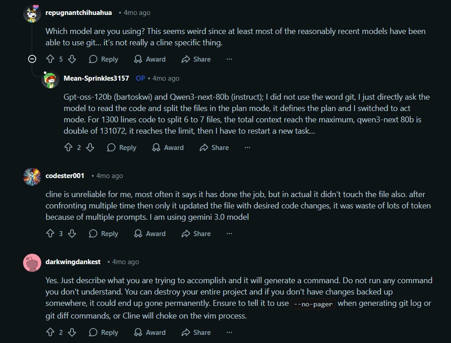Click codester001's avatar image
Screen dimensions: 451x343
coord(32,176)
